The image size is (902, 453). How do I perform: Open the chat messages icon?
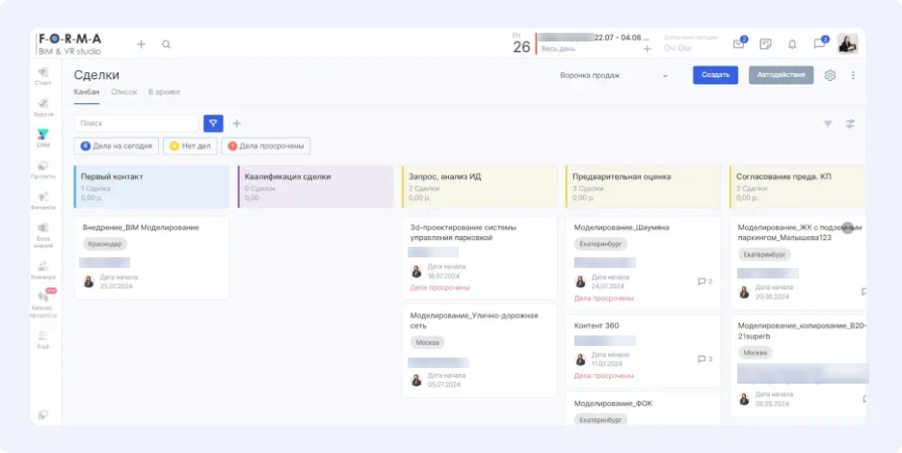tap(819, 44)
